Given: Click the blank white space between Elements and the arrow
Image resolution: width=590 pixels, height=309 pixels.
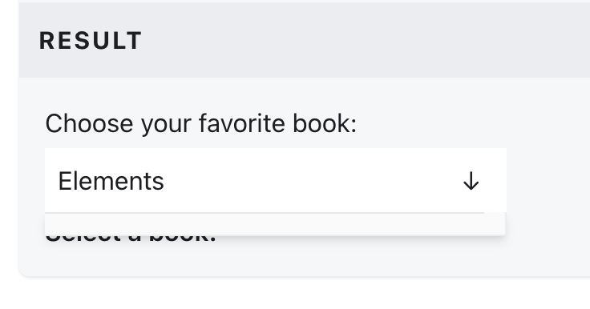Looking at the screenshot, I should pos(313,181).
